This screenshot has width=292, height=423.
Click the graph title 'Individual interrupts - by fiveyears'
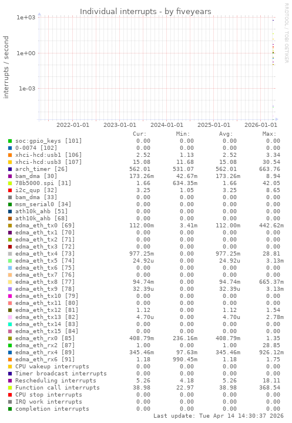pos(146,12)
